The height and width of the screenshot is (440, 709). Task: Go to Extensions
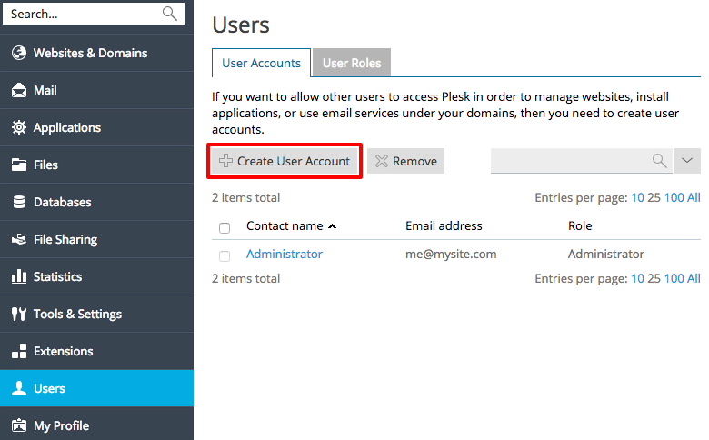pyautogui.click(x=96, y=351)
